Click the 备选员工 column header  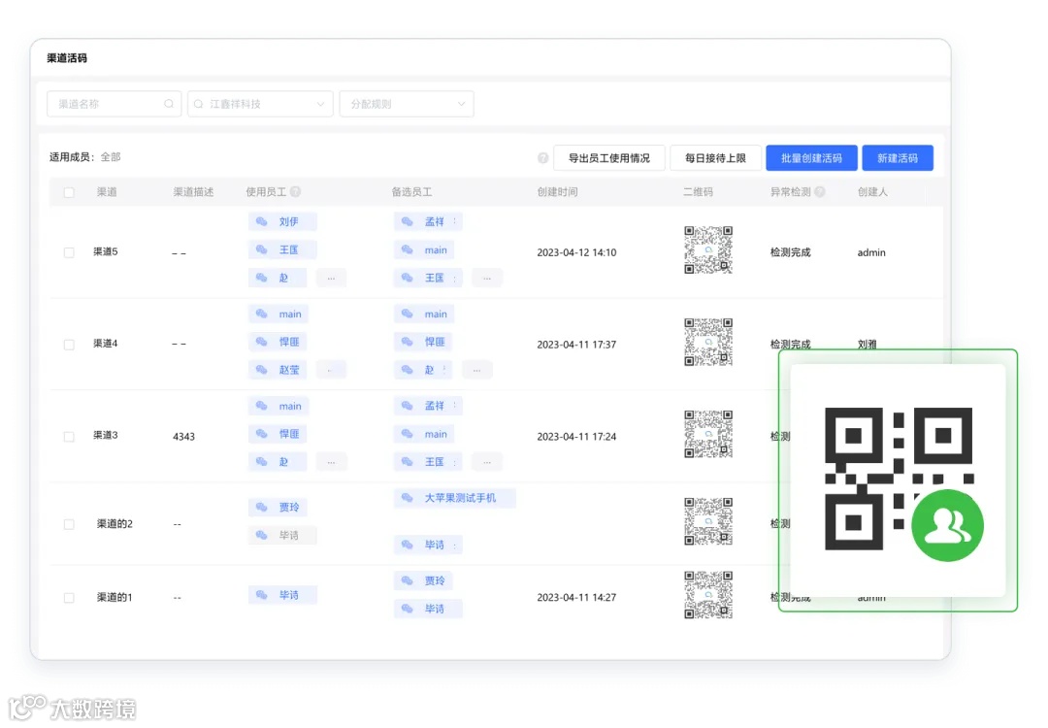tap(411, 192)
